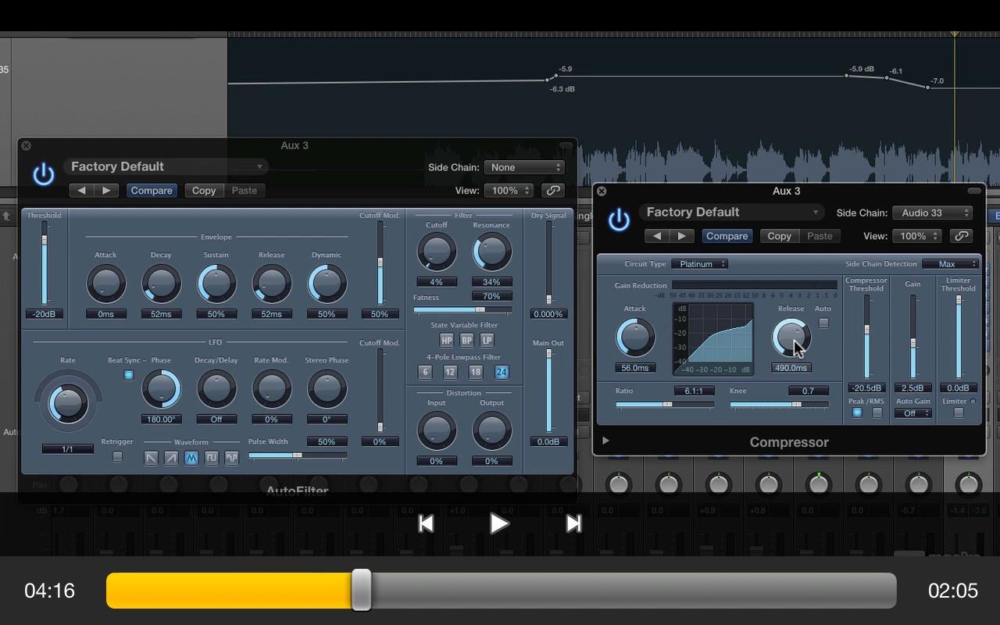
Task: Click Paste in the AutoFilter window
Action: 245,191
